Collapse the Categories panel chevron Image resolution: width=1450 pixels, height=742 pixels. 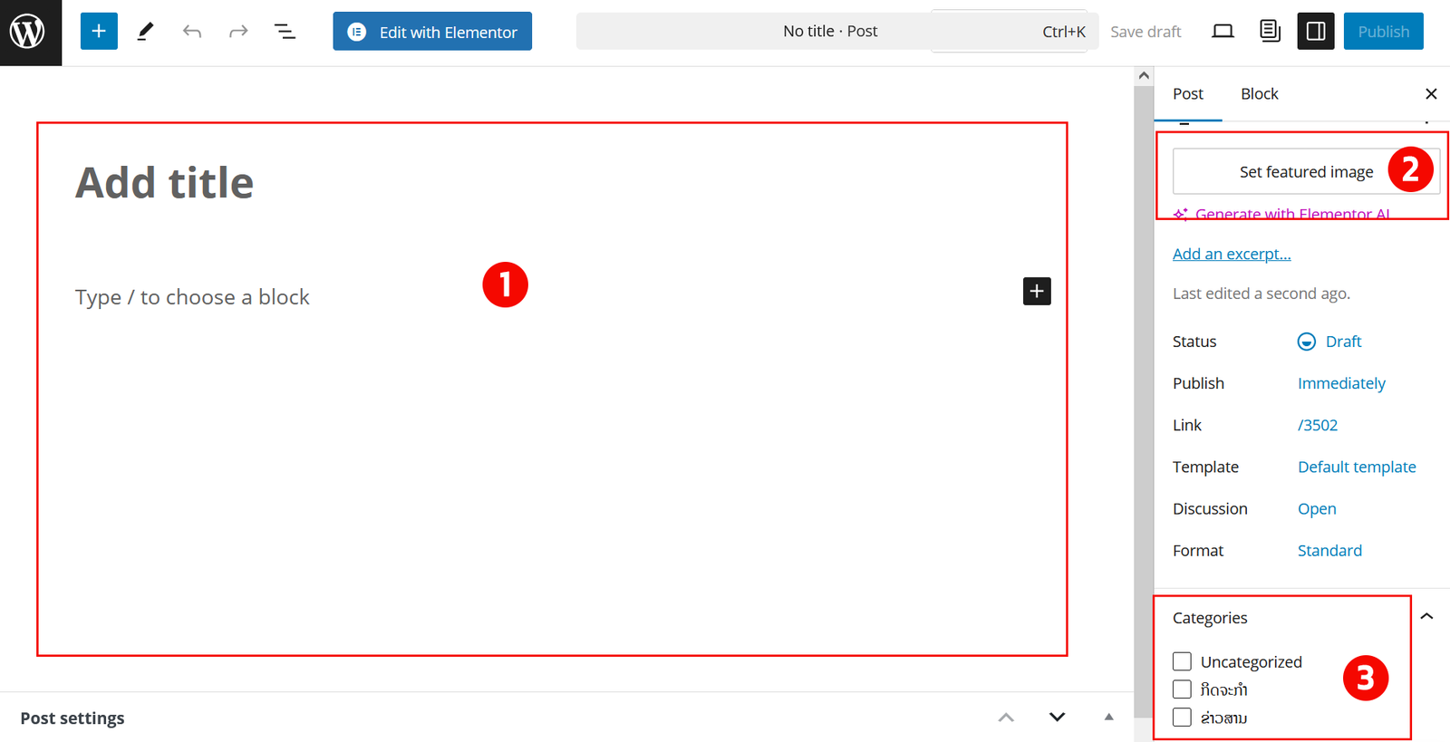1426,617
